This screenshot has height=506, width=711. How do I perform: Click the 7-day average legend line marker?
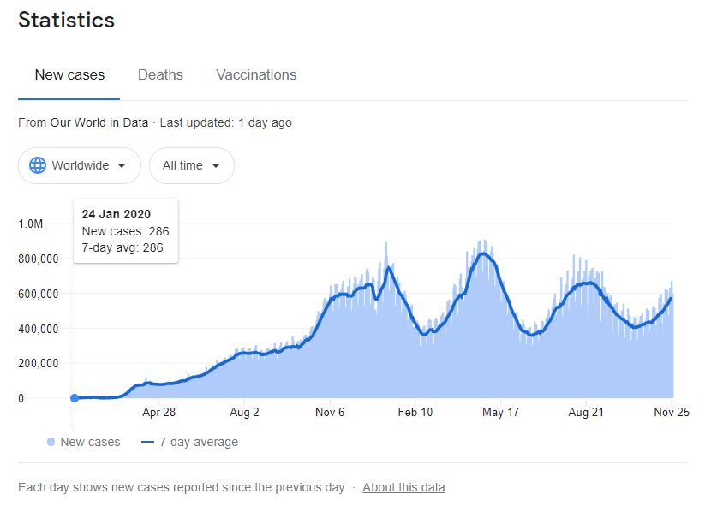[146, 443]
